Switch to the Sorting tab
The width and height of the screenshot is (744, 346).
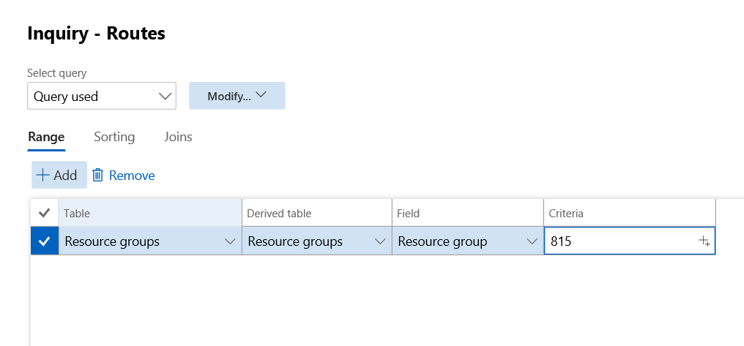tap(114, 137)
